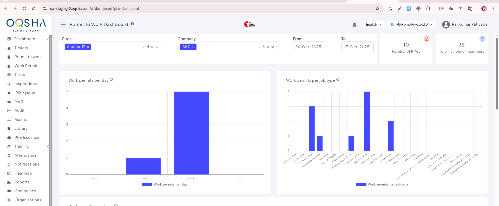
Task: Click info icon next to Work permits per job type
Action: [338, 80]
